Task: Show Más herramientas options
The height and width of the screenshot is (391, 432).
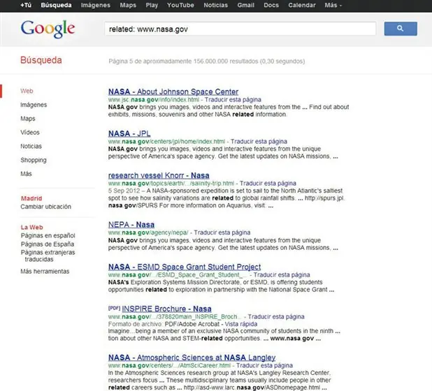Action: click(45, 272)
